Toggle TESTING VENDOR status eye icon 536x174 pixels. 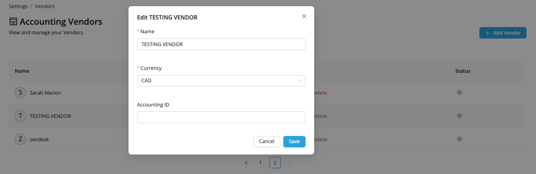click(x=459, y=116)
